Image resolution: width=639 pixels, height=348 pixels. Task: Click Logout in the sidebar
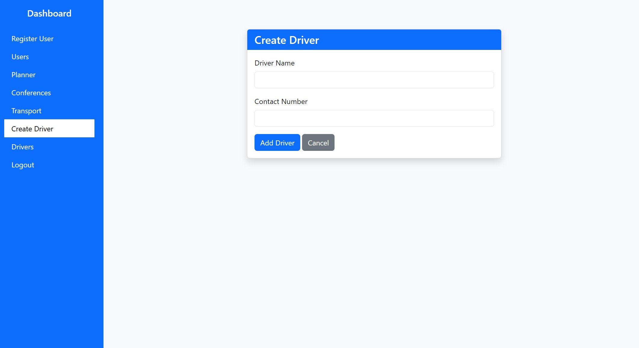click(x=49, y=165)
